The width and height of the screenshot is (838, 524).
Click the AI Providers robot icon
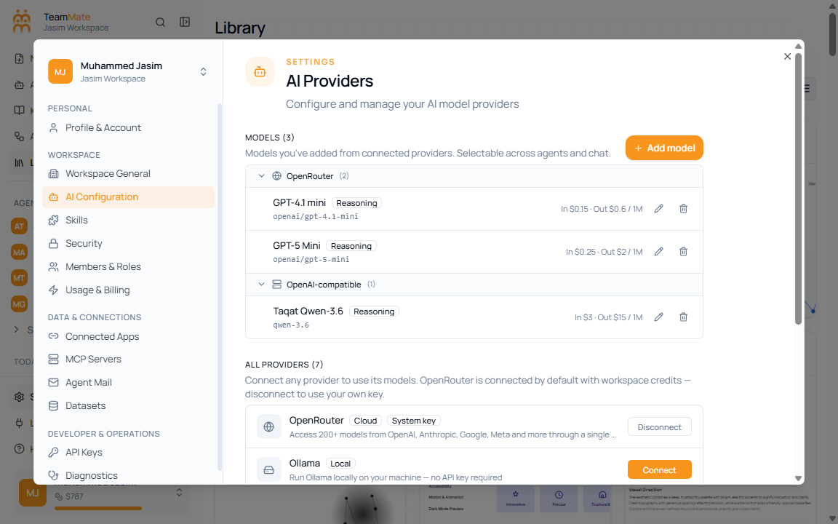click(x=260, y=71)
